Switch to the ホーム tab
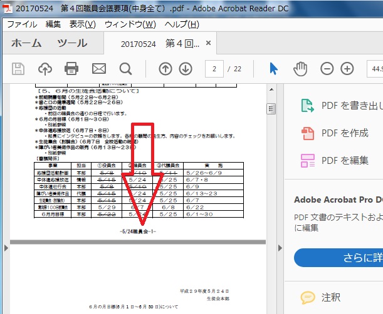The image size is (383, 314). (x=27, y=44)
